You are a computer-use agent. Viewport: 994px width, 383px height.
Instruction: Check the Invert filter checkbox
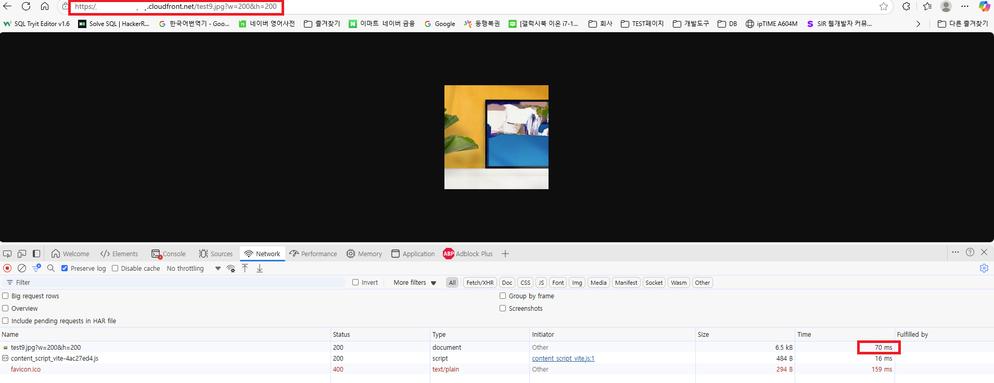pyautogui.click(x=355, y=282)
